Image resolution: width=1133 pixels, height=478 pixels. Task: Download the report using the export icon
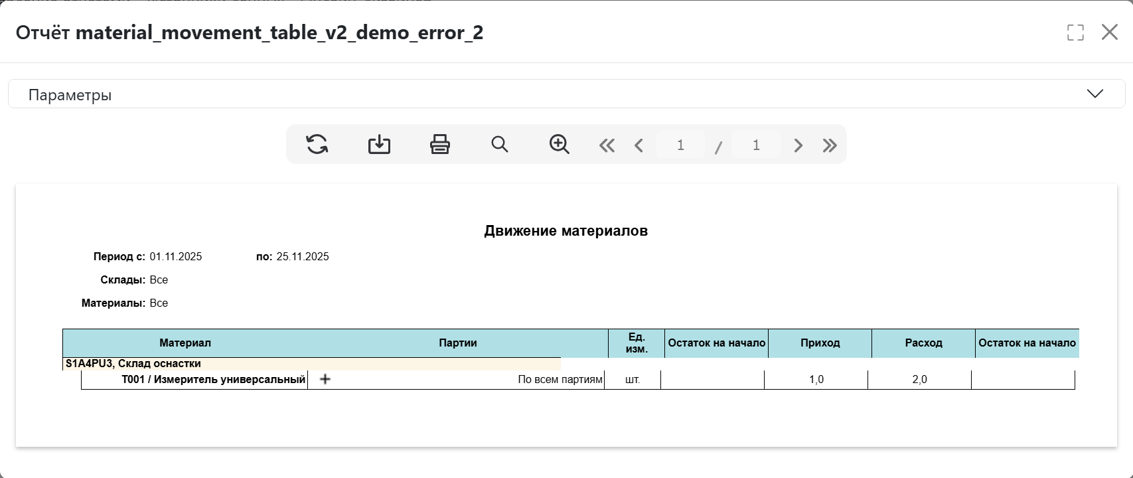(x=379, y=144)
